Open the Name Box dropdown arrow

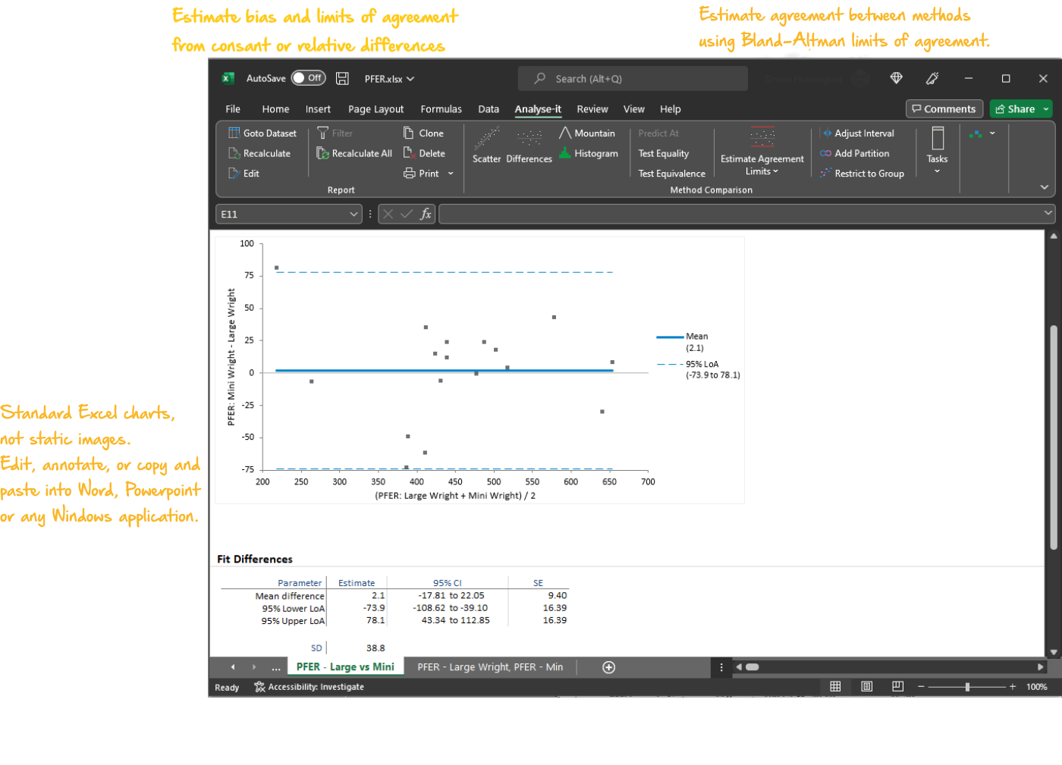tap(353, 215)
